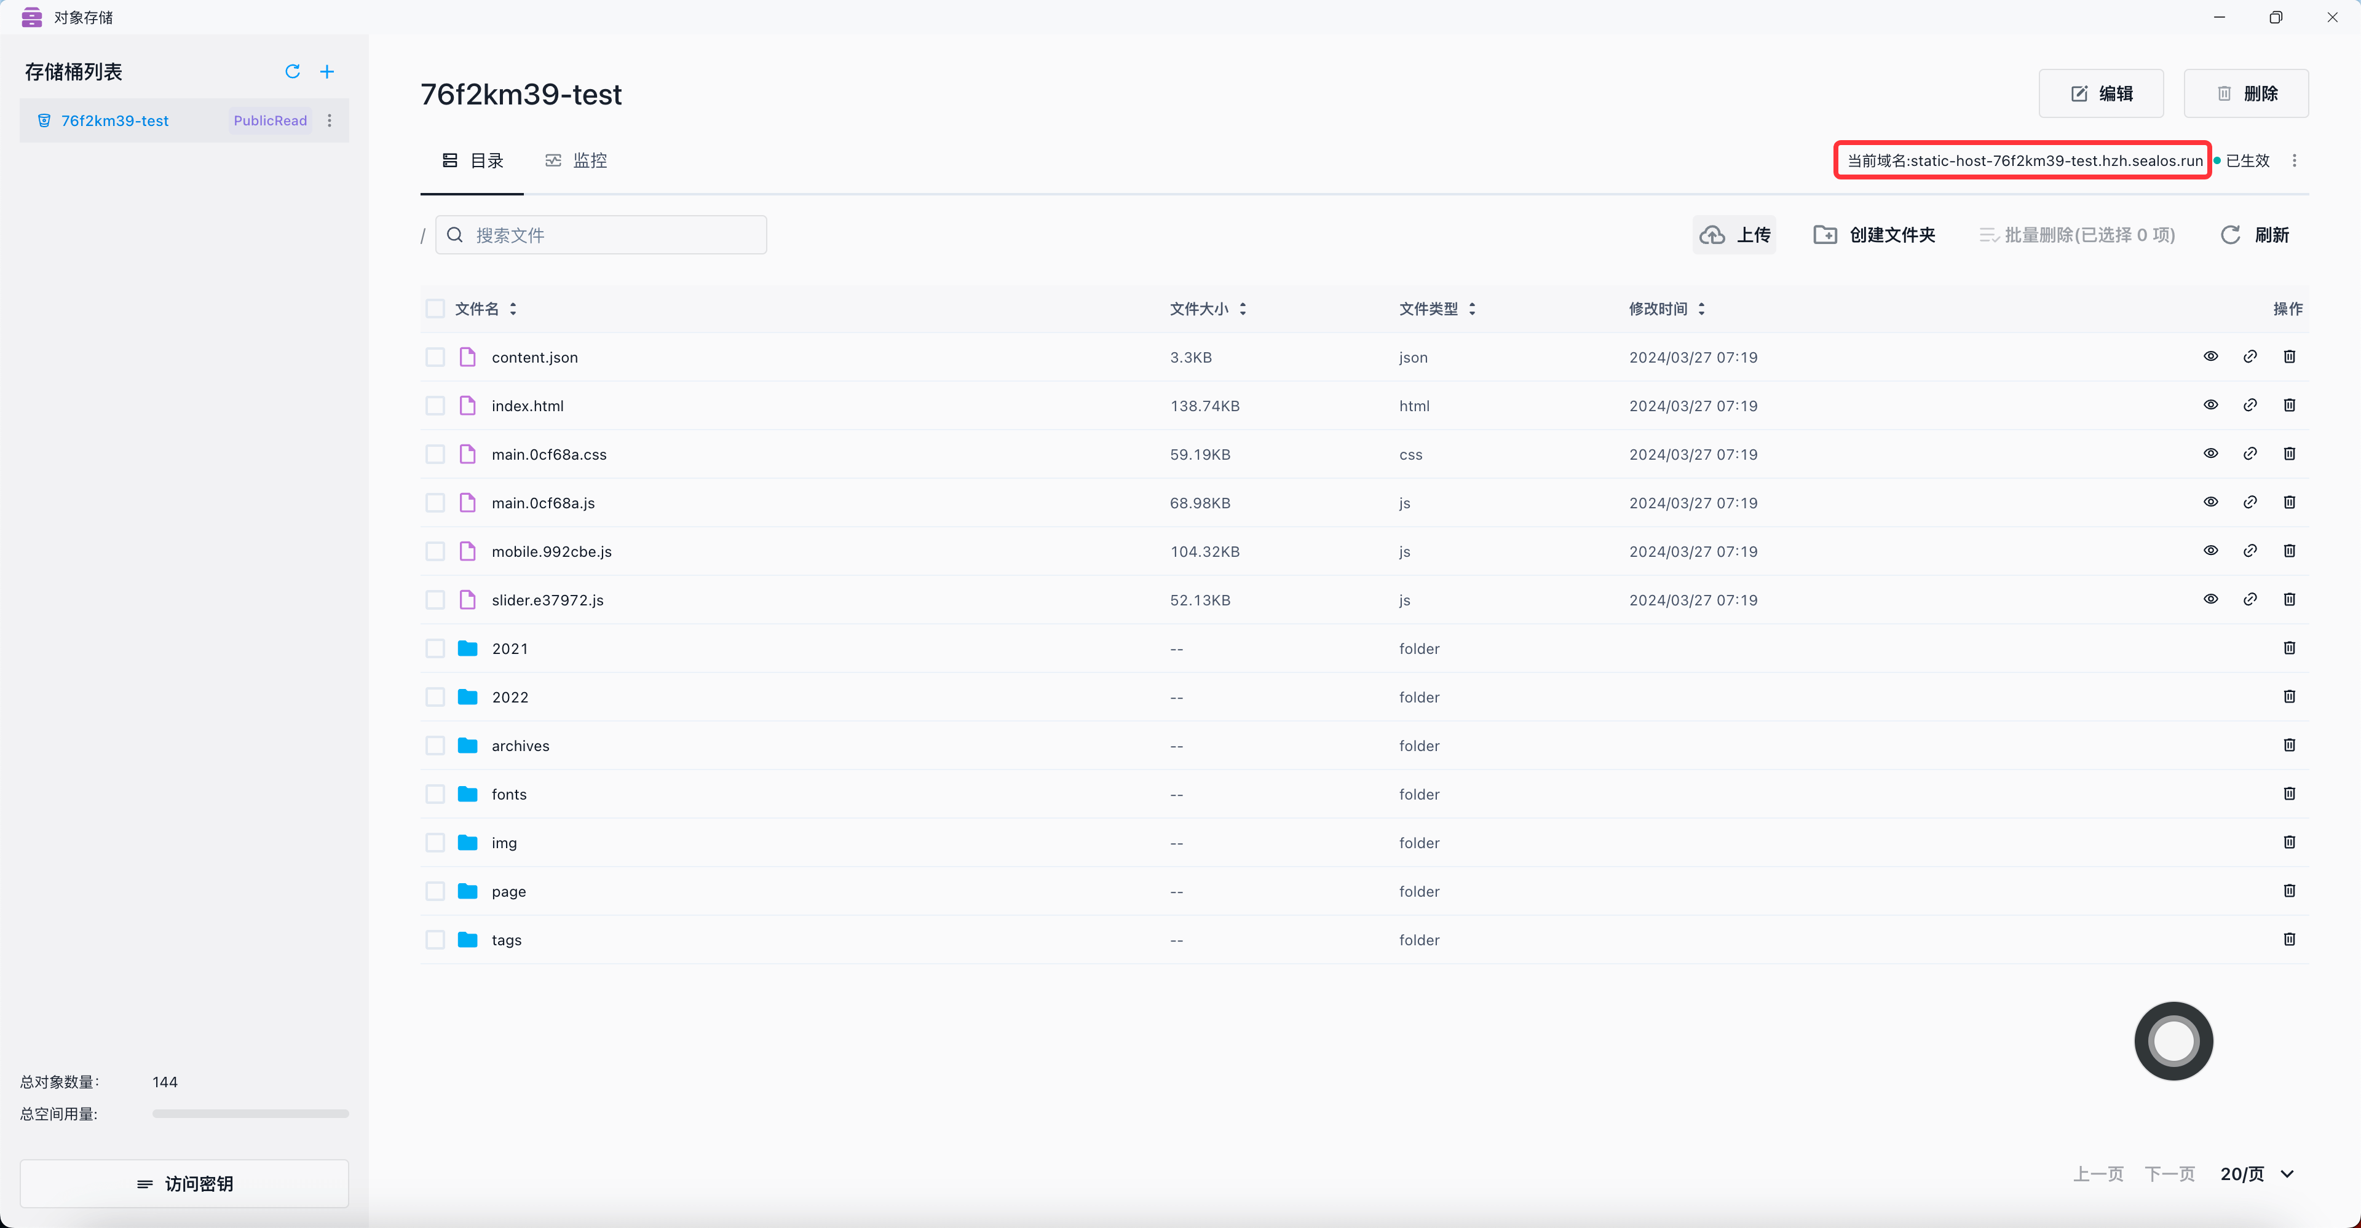Open the 20/页 page size dropdown
This screenshot has width=2361, height=1228.
(2258, 1174)
